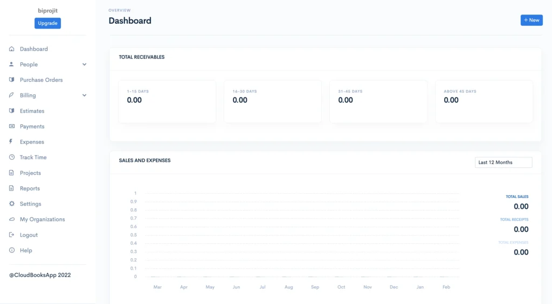This screenshot has width=552, height=304.
Task: Click the @CloudBooksApp 2022 footer text
Action: 40,275
